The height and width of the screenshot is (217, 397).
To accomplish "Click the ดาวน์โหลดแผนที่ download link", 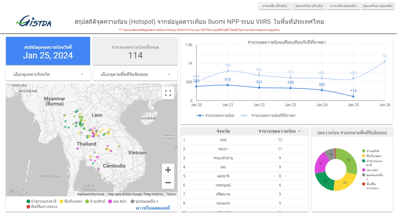I will coord(153,208).
